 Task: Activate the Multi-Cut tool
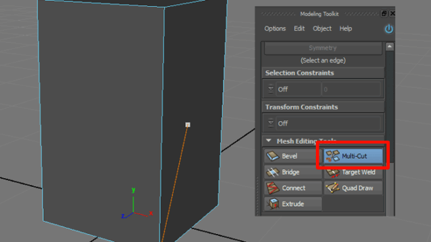353,156
